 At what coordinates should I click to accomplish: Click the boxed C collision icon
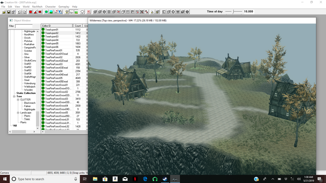pyautogui.click(x=164, y=12)
